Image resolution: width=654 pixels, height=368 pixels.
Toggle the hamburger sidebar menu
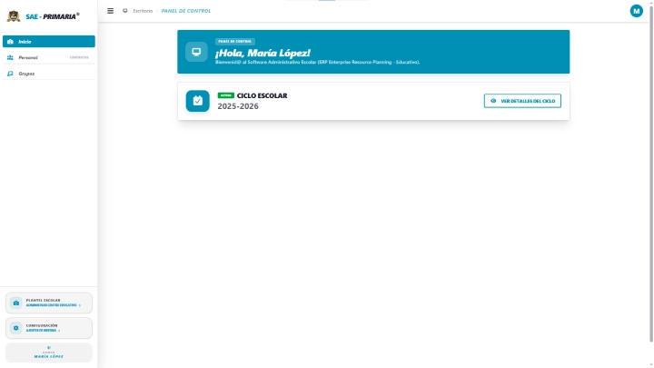[111, 11]
